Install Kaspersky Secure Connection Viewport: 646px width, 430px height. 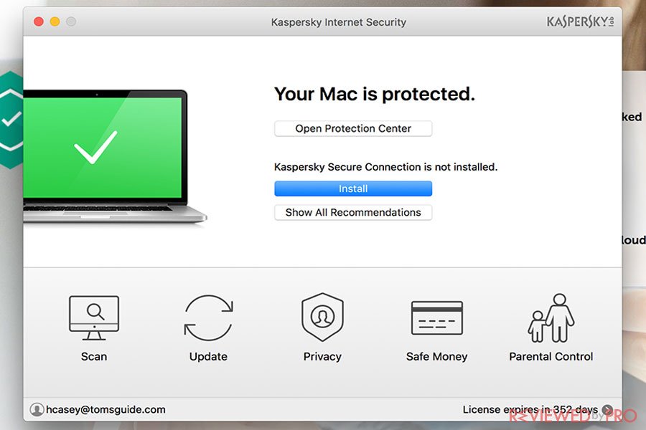(353, 188)
